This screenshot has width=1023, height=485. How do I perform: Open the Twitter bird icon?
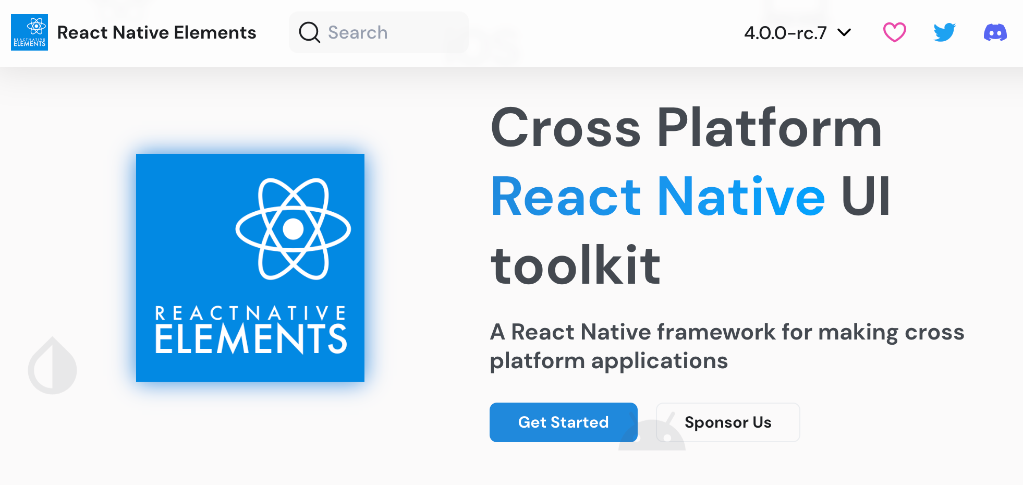[x=944, y=32]
